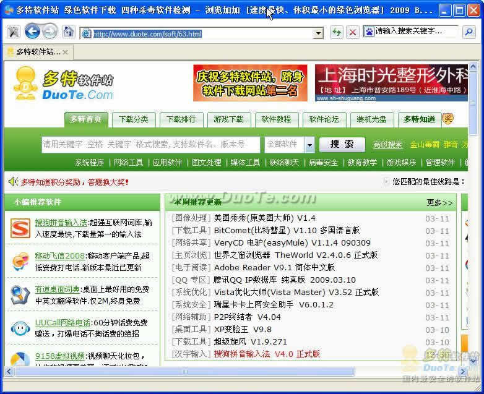Open the 多特知道 tab
Screen dimensions: 484x394
[419, 119]
